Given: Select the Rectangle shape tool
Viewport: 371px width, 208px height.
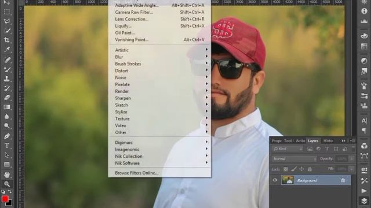Looking at the screenshot, I should 7,164.
